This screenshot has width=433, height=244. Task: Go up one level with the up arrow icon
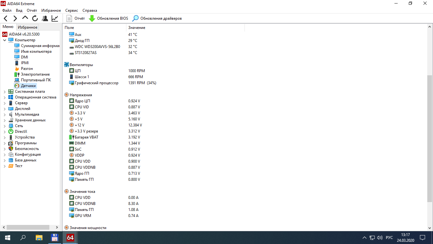click(25, 18)
